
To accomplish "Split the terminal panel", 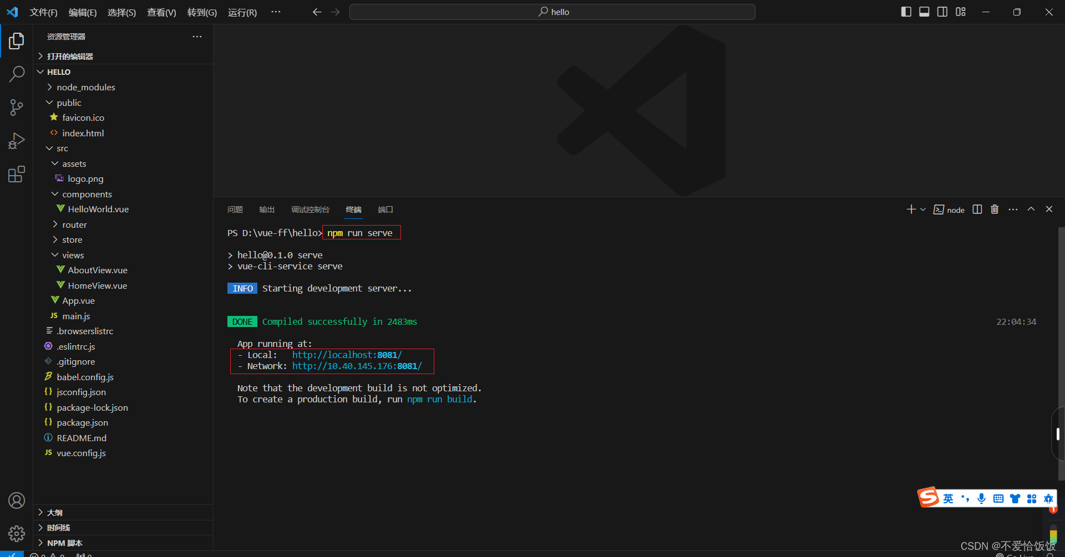I will tap(977, 209).
